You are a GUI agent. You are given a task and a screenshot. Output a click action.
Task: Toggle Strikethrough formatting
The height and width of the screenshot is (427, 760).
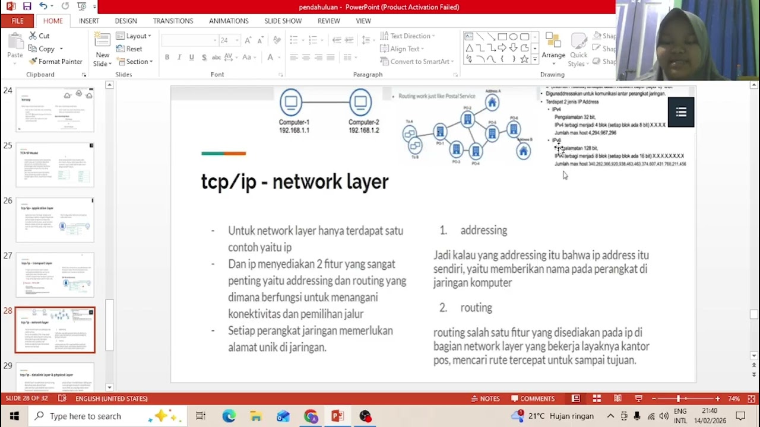[216, 57]
